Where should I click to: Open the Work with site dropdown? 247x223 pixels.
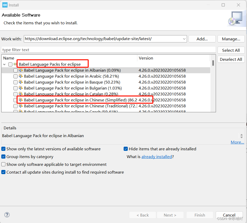tap(184, 39)
